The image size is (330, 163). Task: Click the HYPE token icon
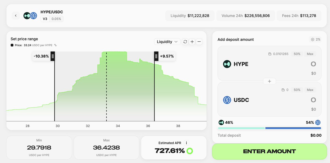point(227,64)
